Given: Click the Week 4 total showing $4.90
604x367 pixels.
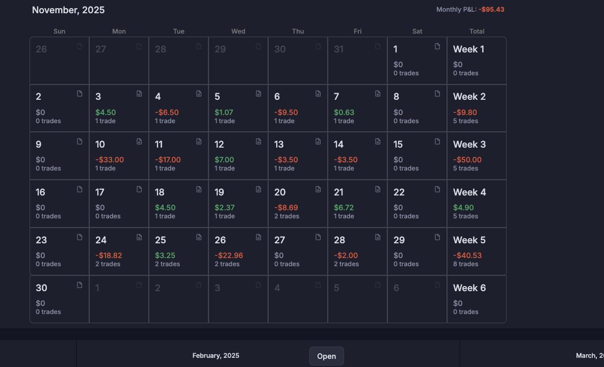Looking at the screenshot, I should [x=477, y=204].
